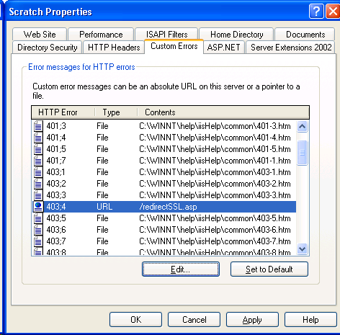Click the file icon for error 403;3
This screenshot has height=335, width=340.
[38, 195]
